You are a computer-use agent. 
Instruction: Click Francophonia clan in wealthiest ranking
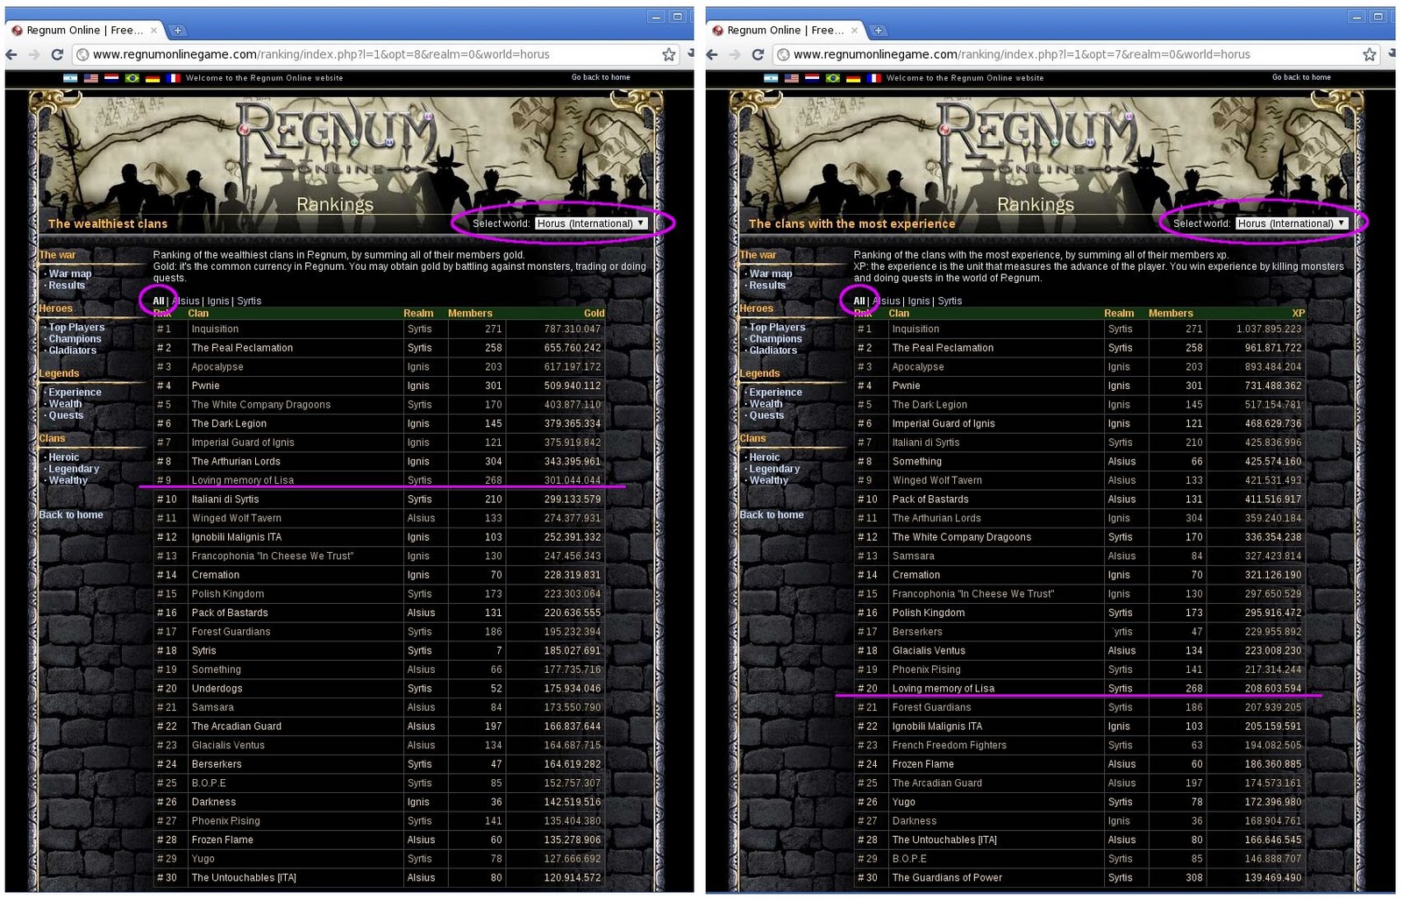click(272, 556)
